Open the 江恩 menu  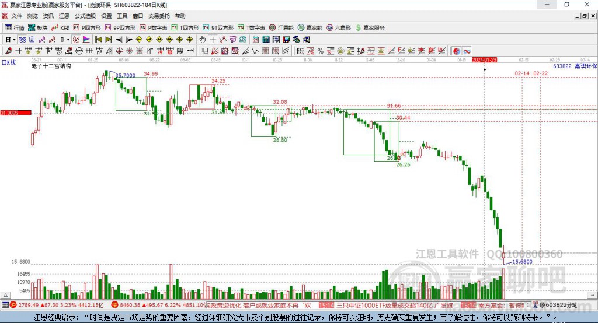tap(64, 16)
